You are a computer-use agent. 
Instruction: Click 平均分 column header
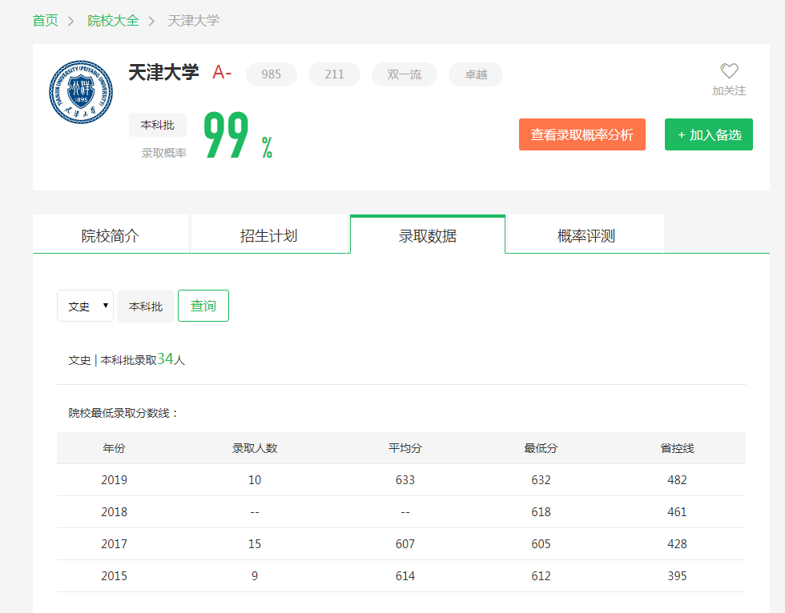click(x=405, y=448)
